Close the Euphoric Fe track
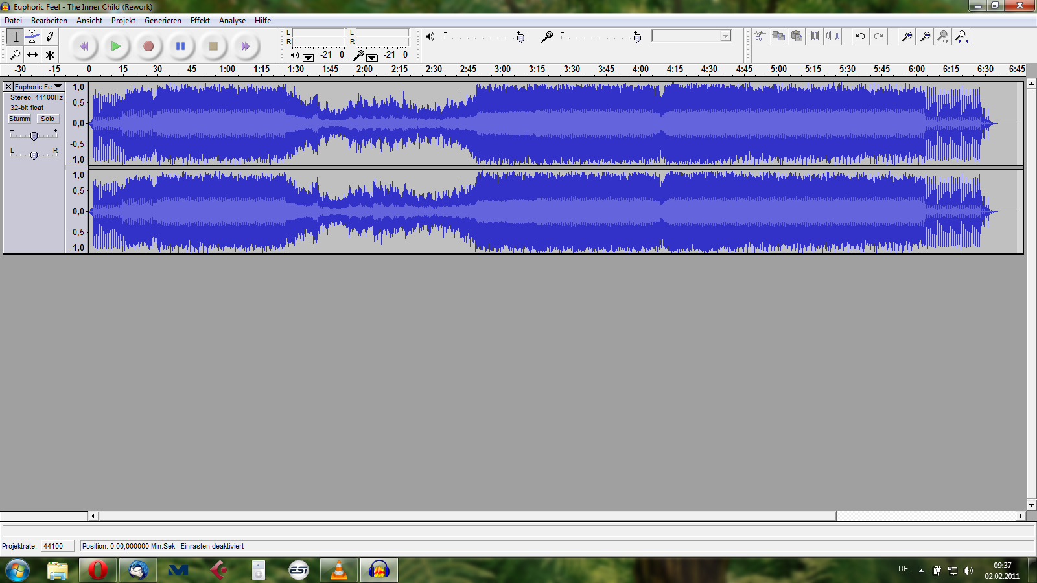 point(8,86)
